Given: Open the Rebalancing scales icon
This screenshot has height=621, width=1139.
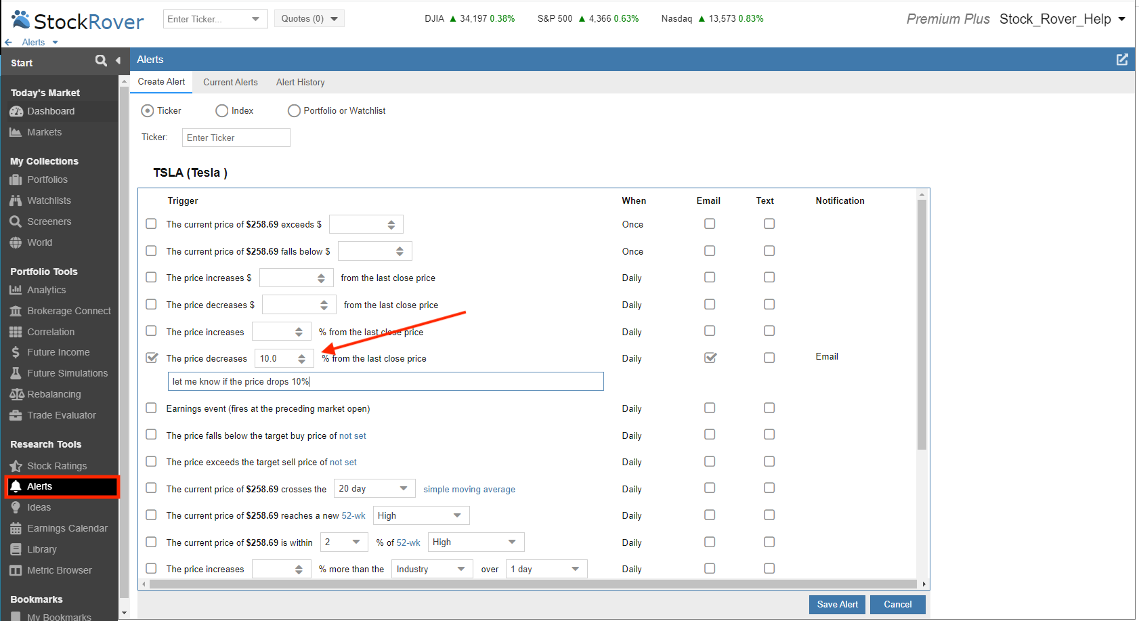Looking at the screenshot, I should click(x=17, y=394).
